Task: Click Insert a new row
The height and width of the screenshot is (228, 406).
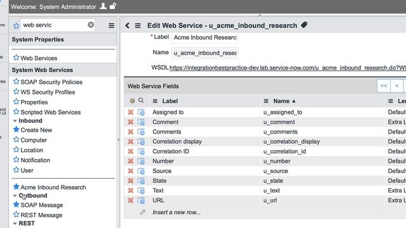Action: point(176,212)
